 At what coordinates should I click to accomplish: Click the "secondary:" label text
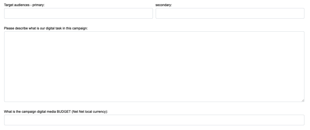163,5
